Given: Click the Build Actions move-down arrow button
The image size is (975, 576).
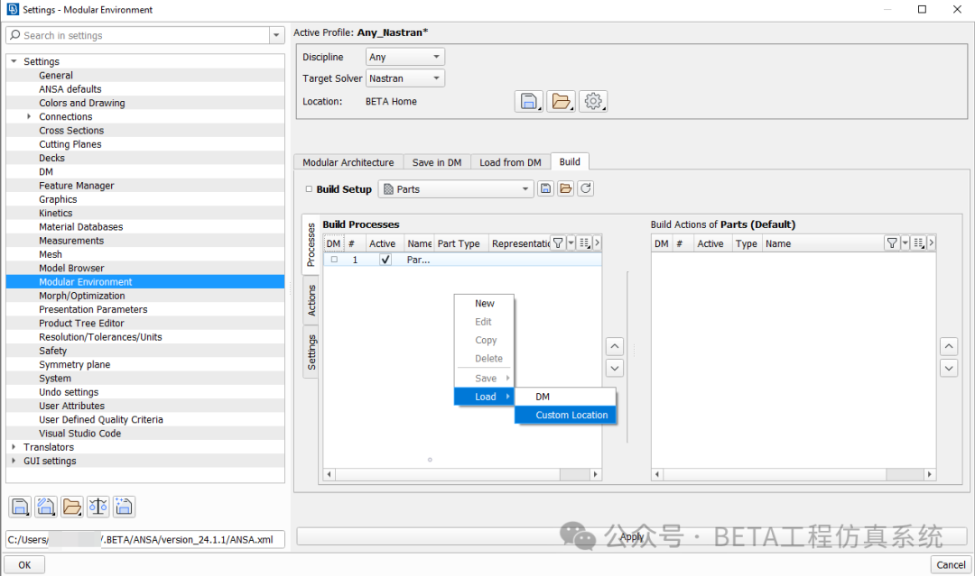Looking at the screenshot, I should coord(948,368).
